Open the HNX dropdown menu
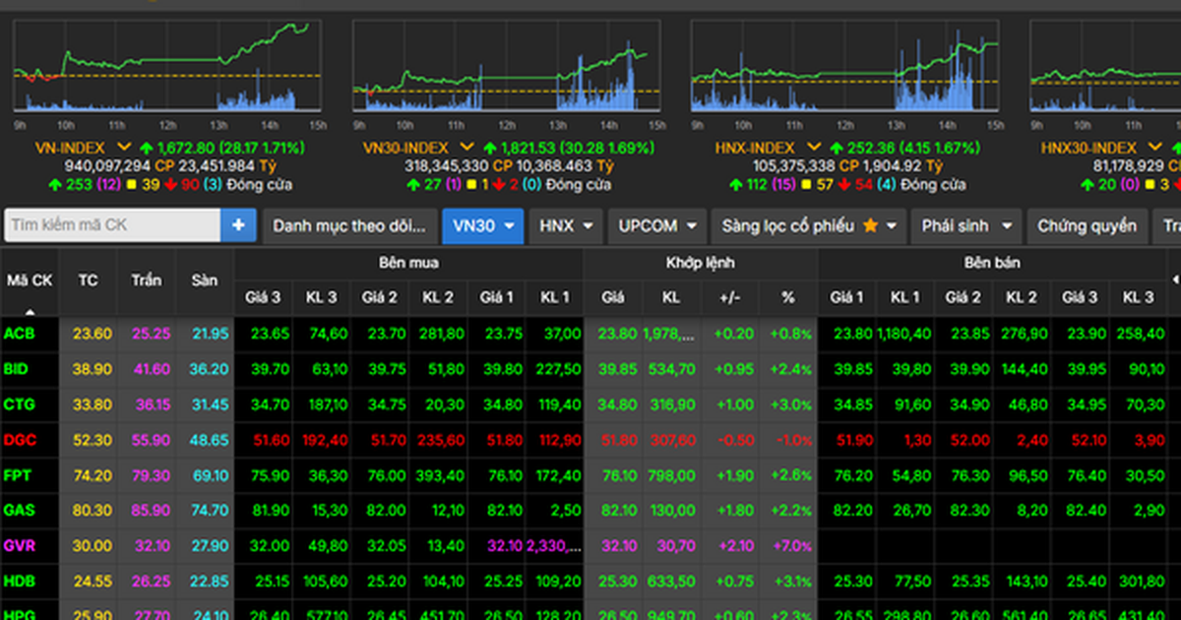Image resolution: width=1181 pixels, height=620 pixels. 565,225
